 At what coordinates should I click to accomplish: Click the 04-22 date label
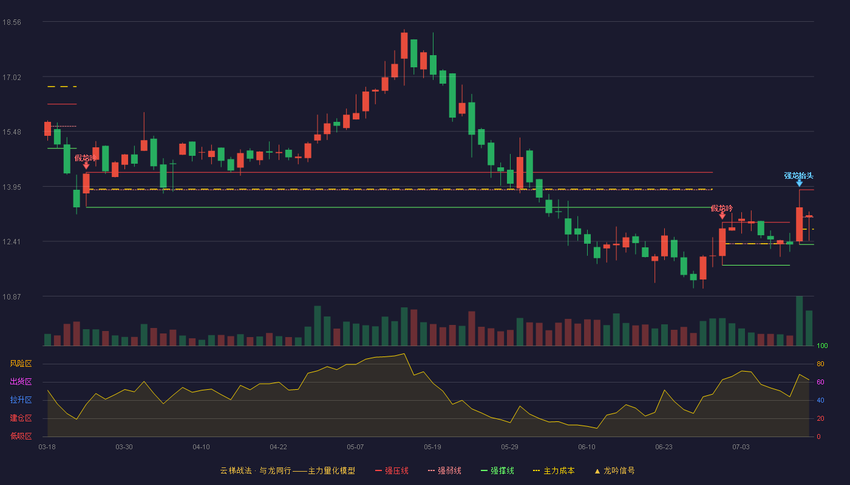tap(278, 447)
